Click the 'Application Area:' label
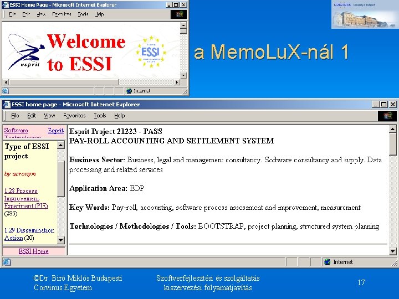Screen dimensions: 399x299 pos(98,188)
